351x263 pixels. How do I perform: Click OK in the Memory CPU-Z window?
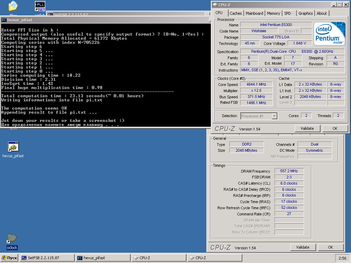(x=330, y=247)
